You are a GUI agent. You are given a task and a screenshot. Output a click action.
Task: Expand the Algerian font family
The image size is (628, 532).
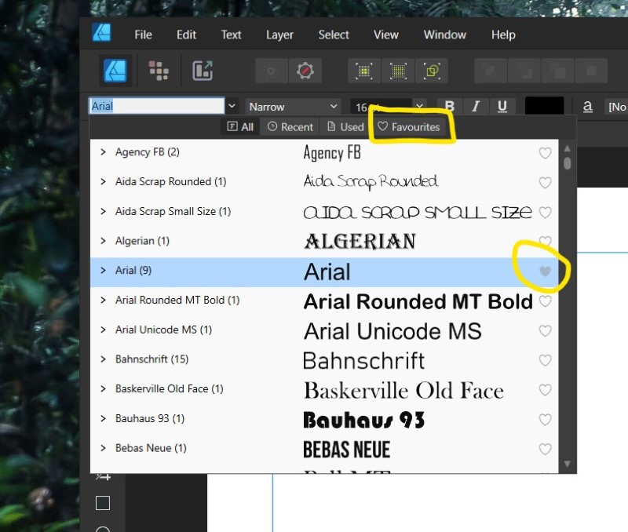103,241
